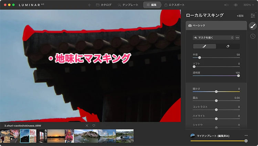Screen dimensions: 258x146
Task: Select the sunset thumbnail in filmstrip
Action: click(x=55, y=136)
